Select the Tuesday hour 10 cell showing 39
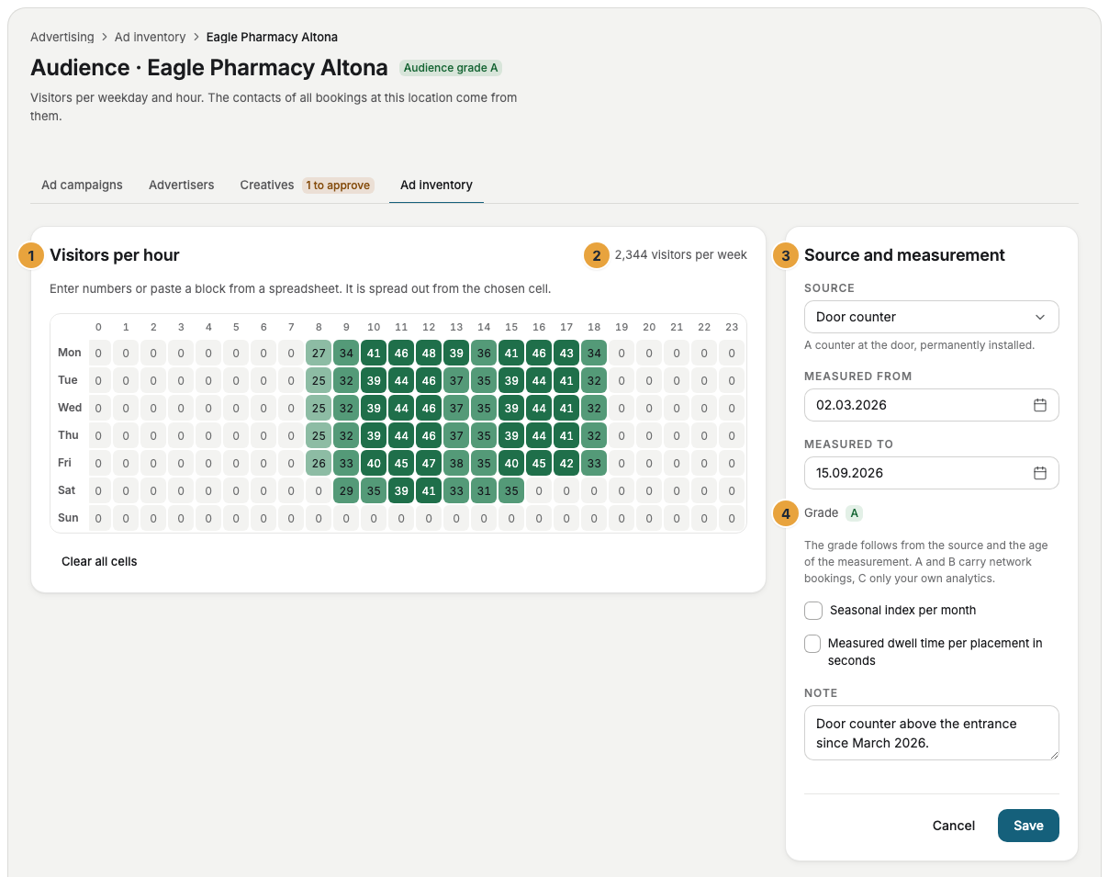This screenshot has width=1109, height=877. [374, 380]
